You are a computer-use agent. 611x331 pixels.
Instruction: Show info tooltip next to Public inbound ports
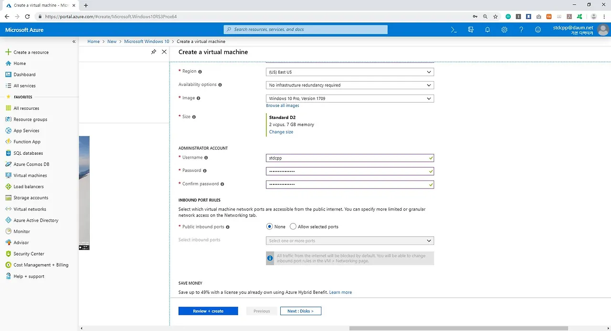(228, 227)
